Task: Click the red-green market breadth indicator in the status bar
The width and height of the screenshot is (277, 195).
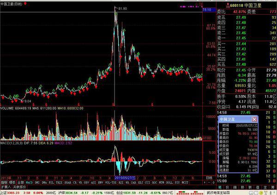Action: click(x=189, y=193)
